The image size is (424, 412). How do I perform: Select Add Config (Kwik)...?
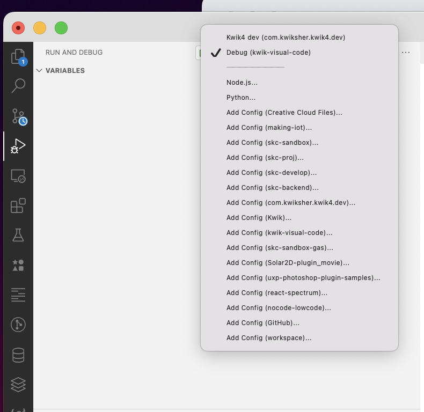point(299,218)
